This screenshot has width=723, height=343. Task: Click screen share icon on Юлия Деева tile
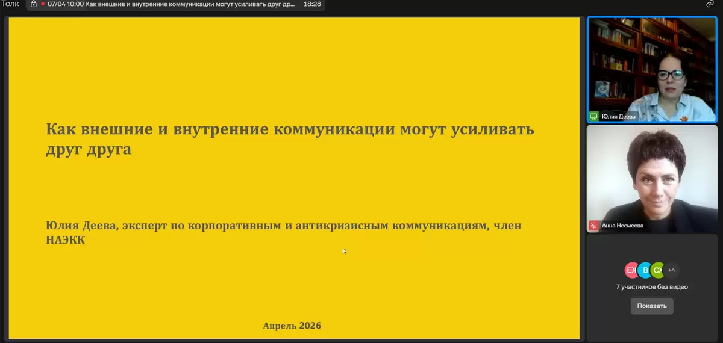click(594, 116)
